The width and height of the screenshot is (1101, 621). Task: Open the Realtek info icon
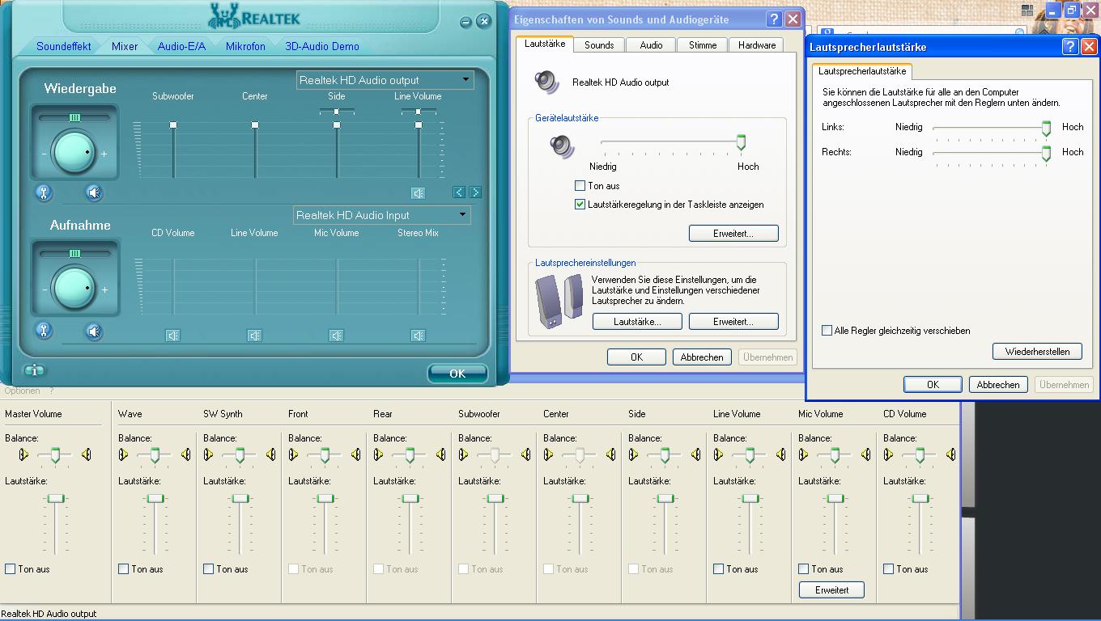point(34,370)
